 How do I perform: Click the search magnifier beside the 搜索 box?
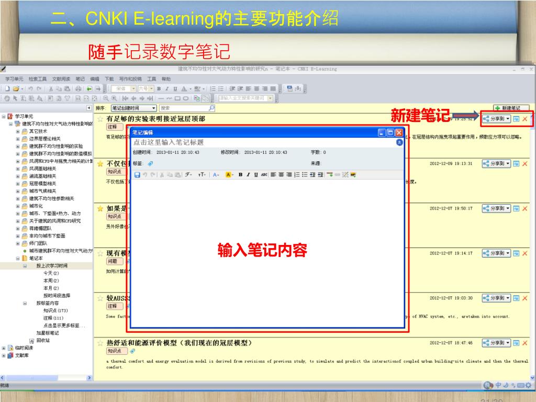pos(211,108)
